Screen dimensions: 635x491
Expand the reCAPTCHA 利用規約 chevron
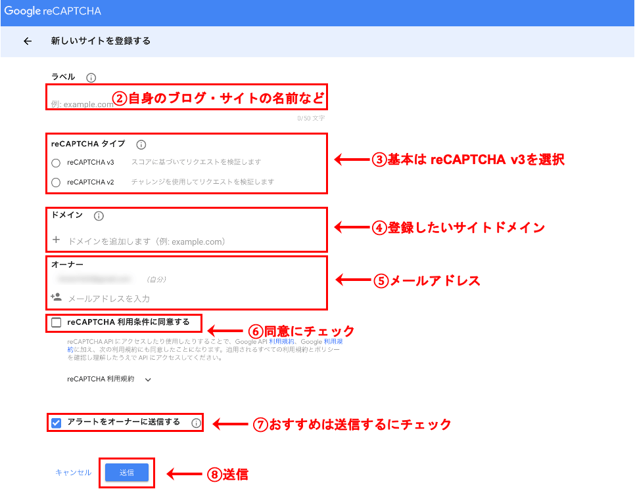pyautogui.click(x=148, y=380)
